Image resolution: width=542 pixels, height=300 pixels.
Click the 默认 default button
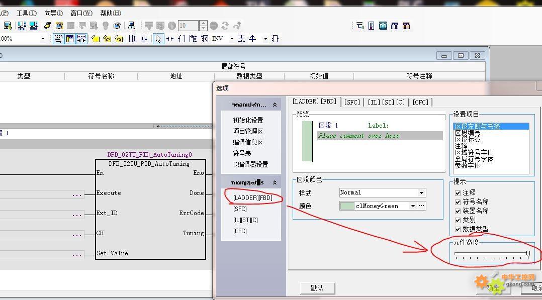[317, 288]
